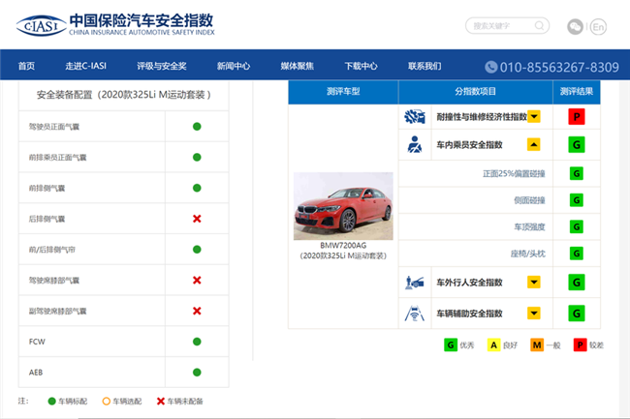Click the search magnifier icon
Image resolution: width=630 pixels, height=419 pixels.
[539, 26]
